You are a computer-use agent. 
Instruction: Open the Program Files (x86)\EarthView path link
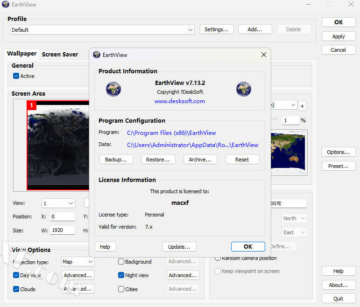point(171,133)
